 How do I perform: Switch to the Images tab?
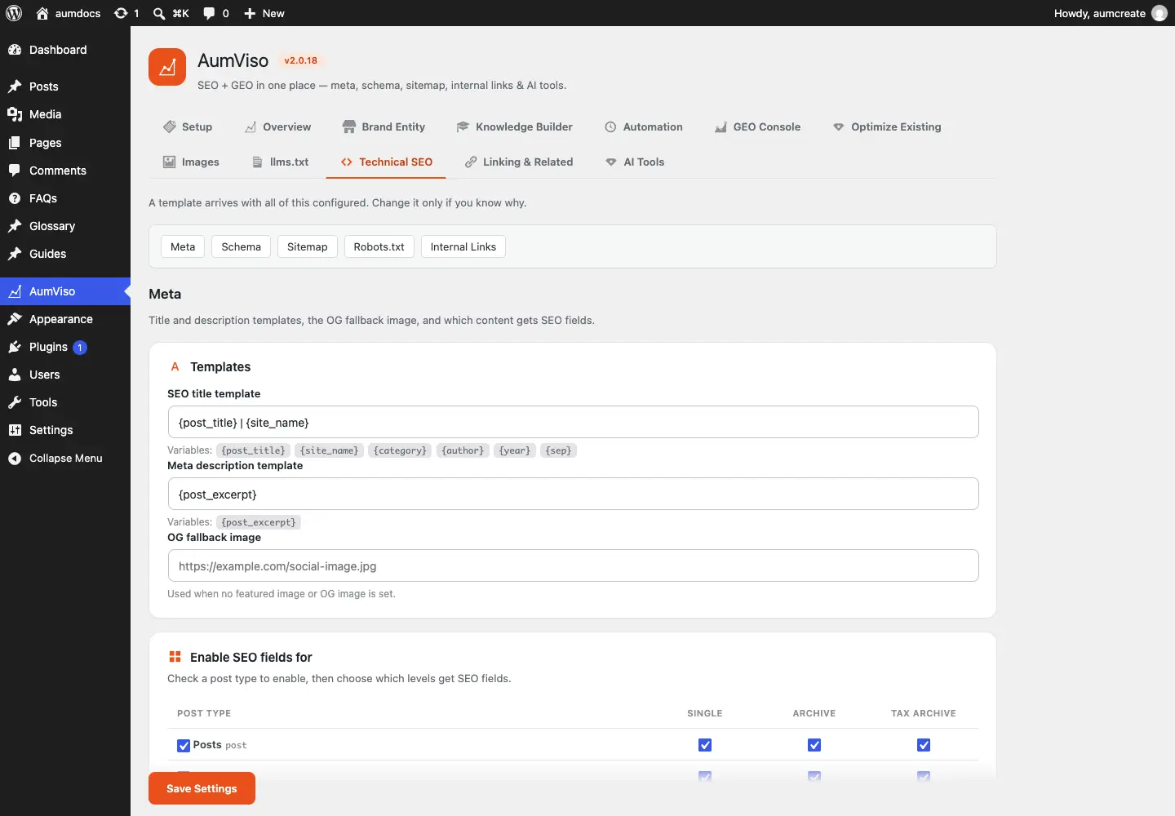pos(191,162)
